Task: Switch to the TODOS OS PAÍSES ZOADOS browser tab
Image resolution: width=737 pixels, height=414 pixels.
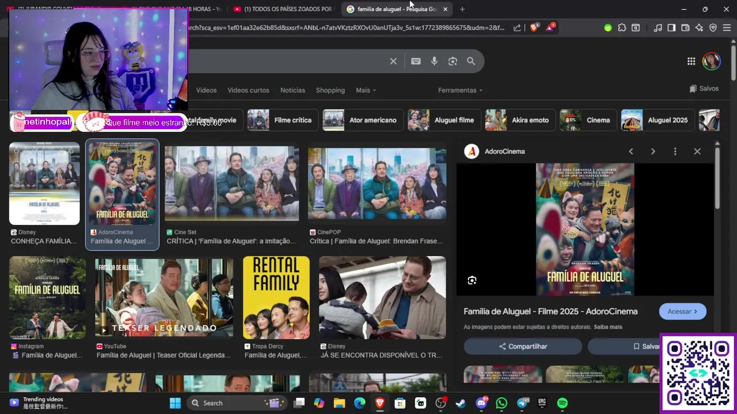Action: (283, 9)
